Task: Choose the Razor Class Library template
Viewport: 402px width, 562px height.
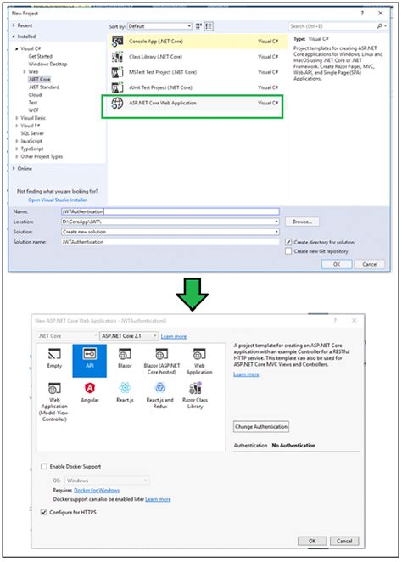Action: (195, 396)
